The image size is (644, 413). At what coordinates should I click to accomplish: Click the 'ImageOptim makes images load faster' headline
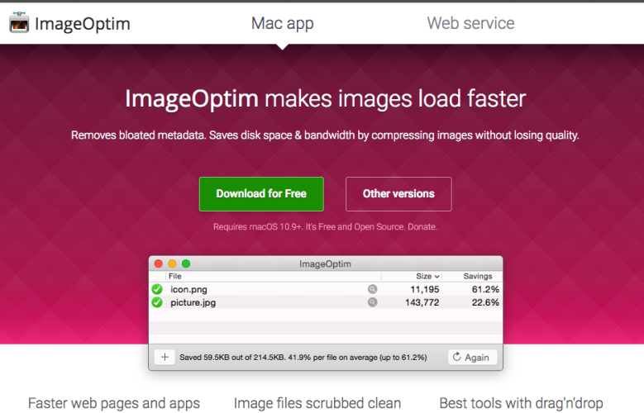(325, 99)
